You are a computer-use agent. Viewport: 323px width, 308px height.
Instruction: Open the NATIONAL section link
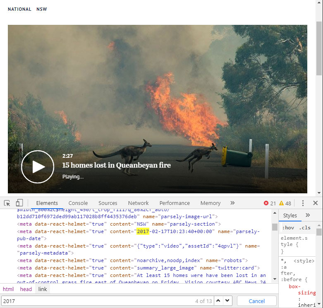(x=19, y=9)
